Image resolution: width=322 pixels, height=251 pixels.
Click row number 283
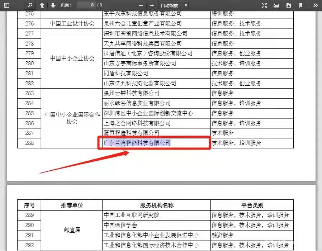click(29, 93)
